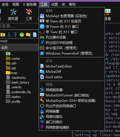Select 列出运行中的进程
The width and height of the screenshot is (120, 137).
[72, 43]
